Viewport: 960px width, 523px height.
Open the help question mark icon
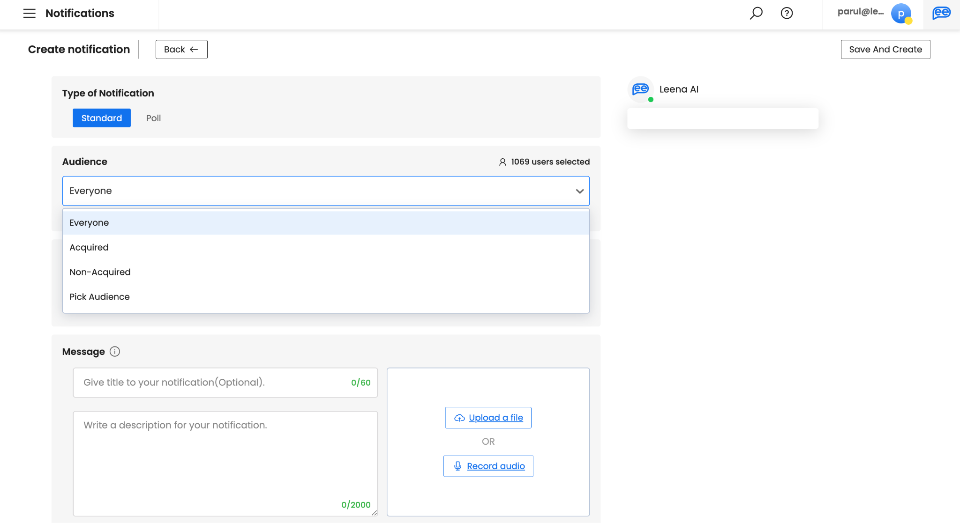(787, 13)
